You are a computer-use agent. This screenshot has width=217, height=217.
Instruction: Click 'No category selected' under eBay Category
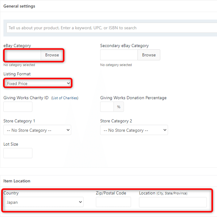click(19, 65)
